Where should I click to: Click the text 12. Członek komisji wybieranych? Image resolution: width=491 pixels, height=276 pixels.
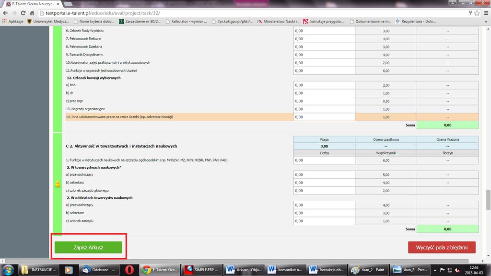94,78
